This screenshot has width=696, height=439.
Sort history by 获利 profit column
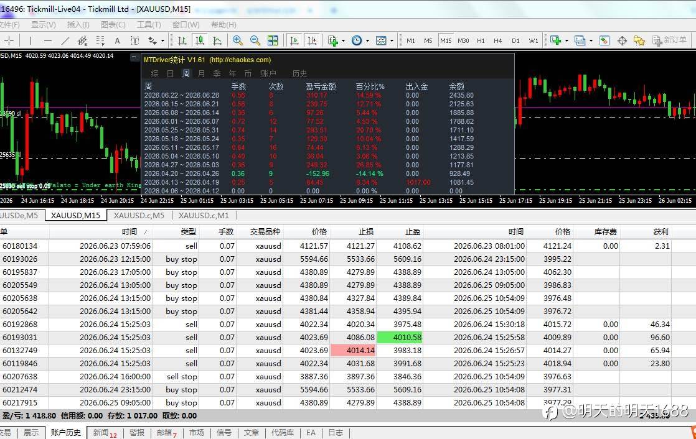pos(661,232)
